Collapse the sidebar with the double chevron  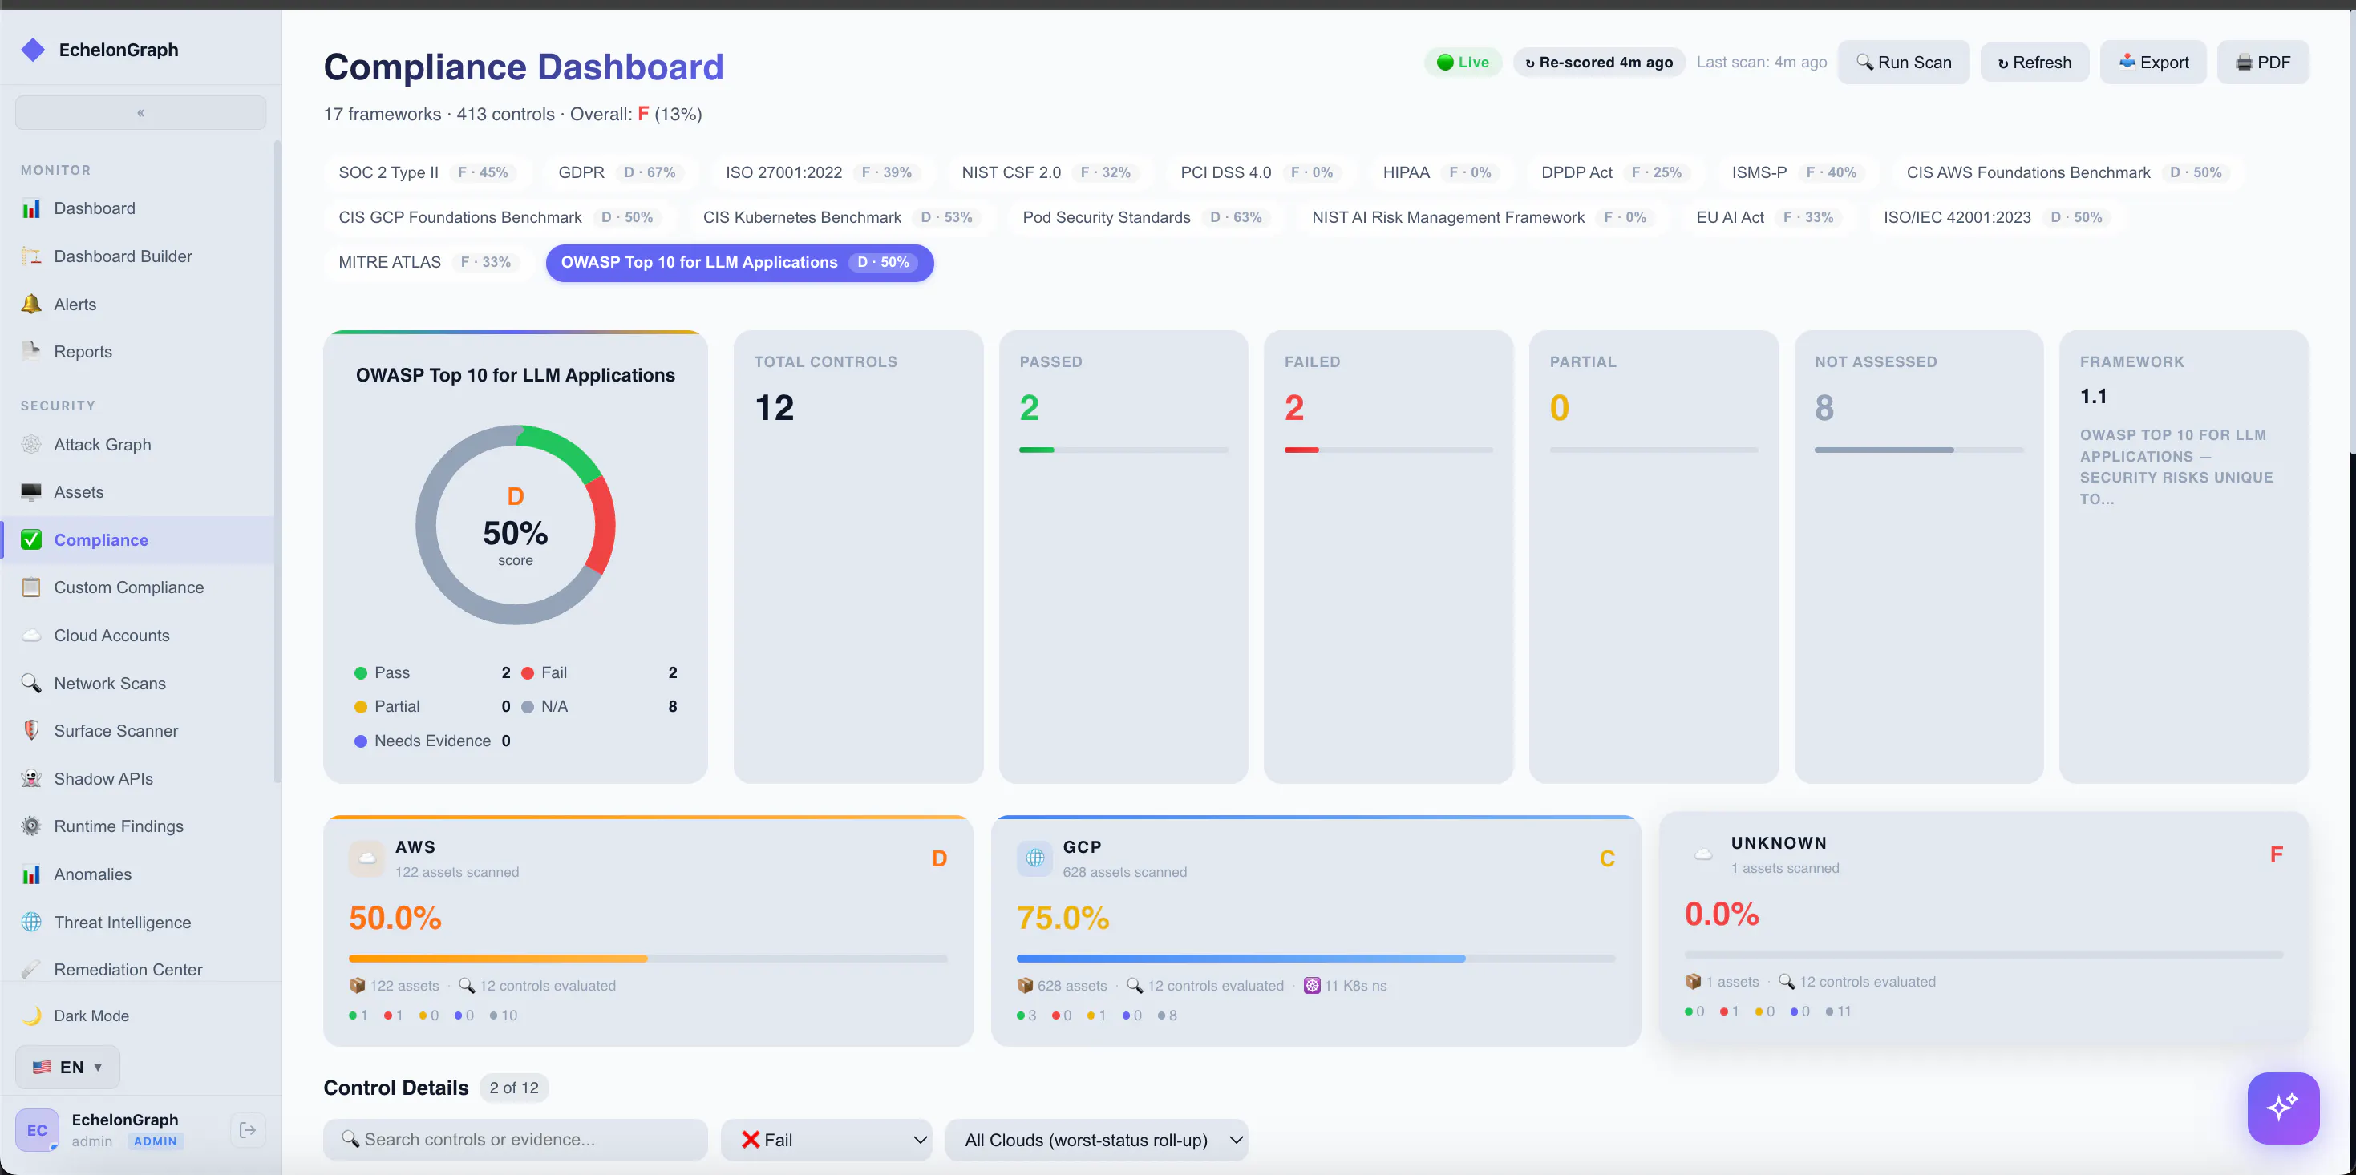(x=141, y=112)
